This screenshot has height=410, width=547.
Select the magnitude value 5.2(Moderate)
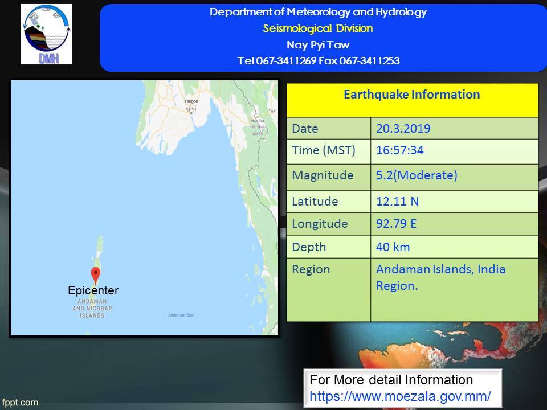coord(417,175)
